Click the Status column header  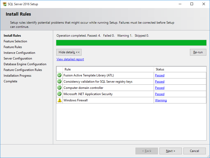(x=180, y=69)
